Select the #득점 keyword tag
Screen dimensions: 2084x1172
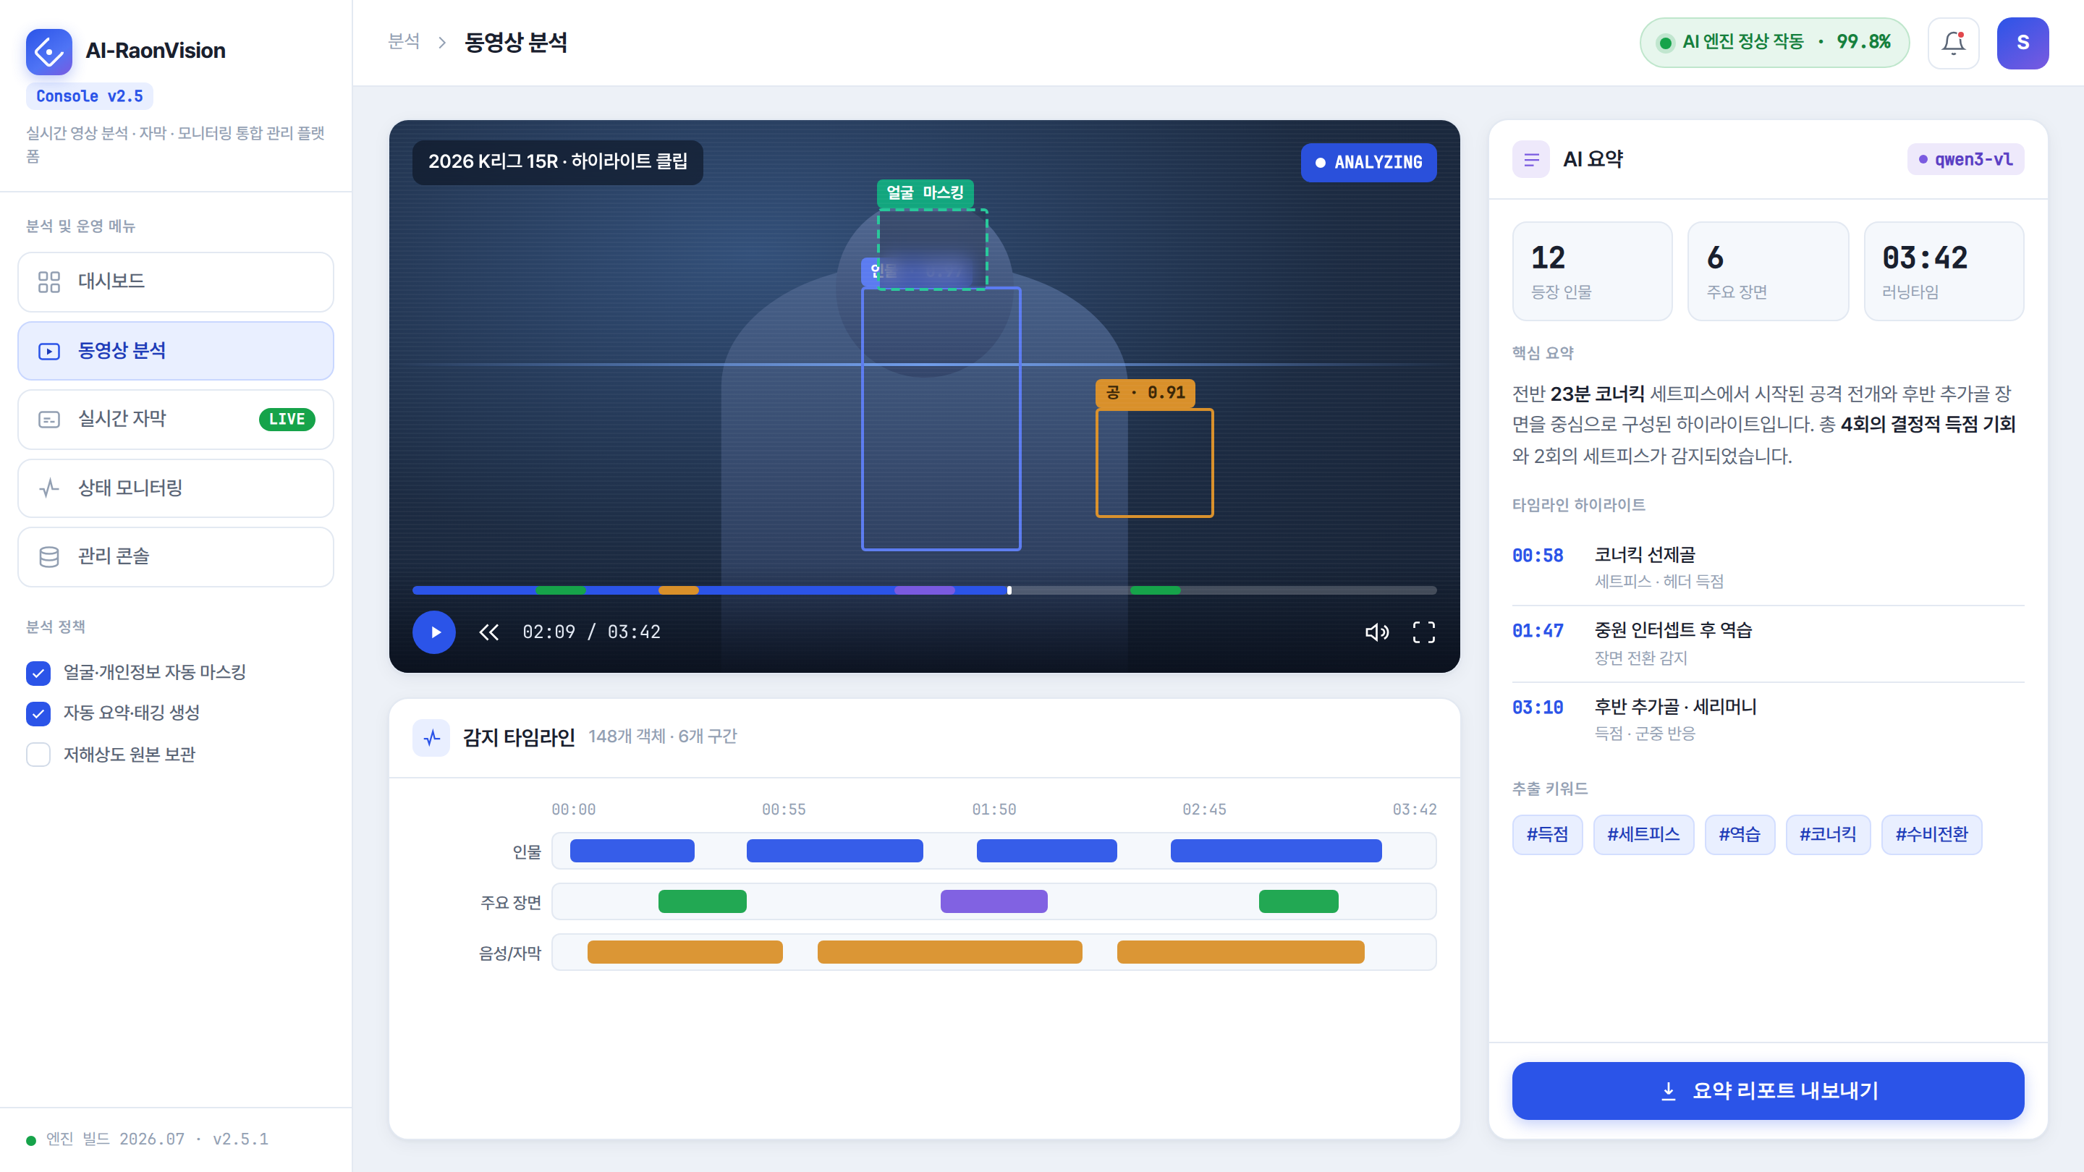click(x=1547, y=835)
